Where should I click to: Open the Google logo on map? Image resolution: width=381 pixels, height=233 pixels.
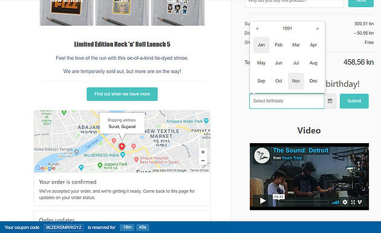[45, 168]
